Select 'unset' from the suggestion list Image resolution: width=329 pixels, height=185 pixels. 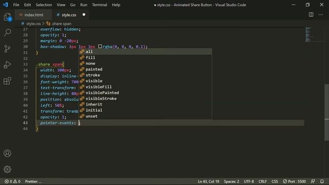145,116
